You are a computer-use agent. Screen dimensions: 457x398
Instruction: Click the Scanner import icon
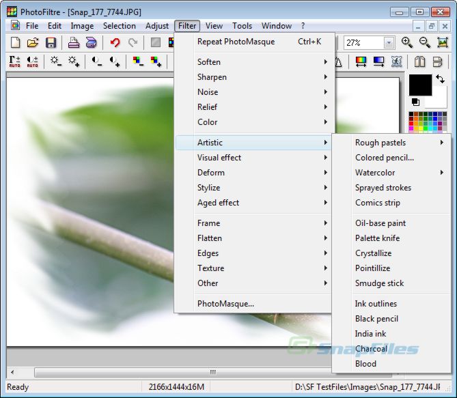[92, 42]
